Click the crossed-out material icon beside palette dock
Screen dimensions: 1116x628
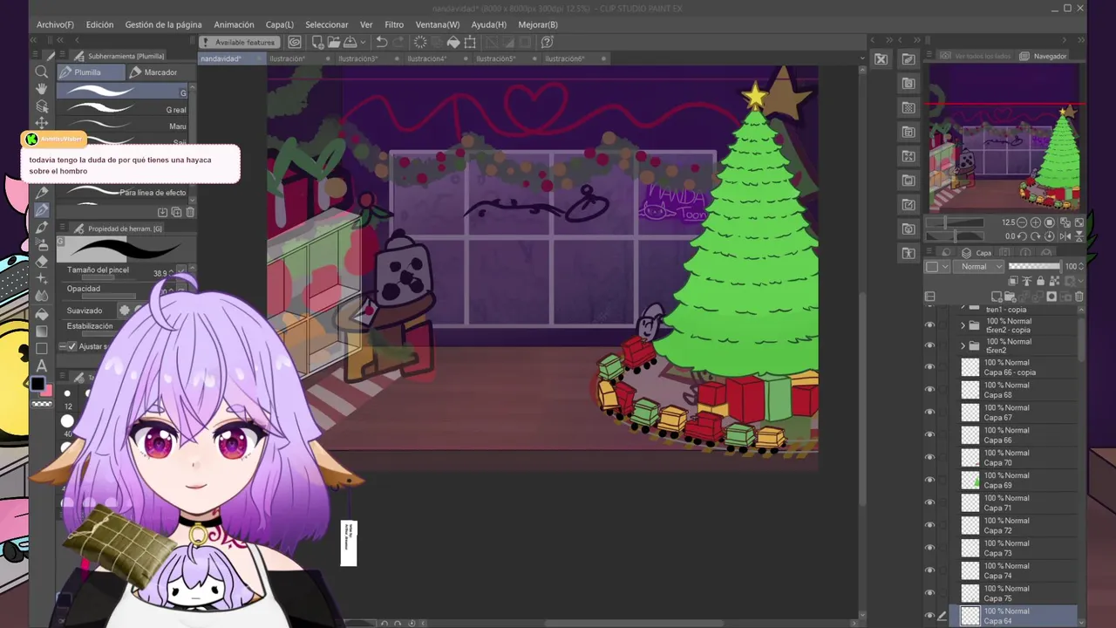click(881, 58)
